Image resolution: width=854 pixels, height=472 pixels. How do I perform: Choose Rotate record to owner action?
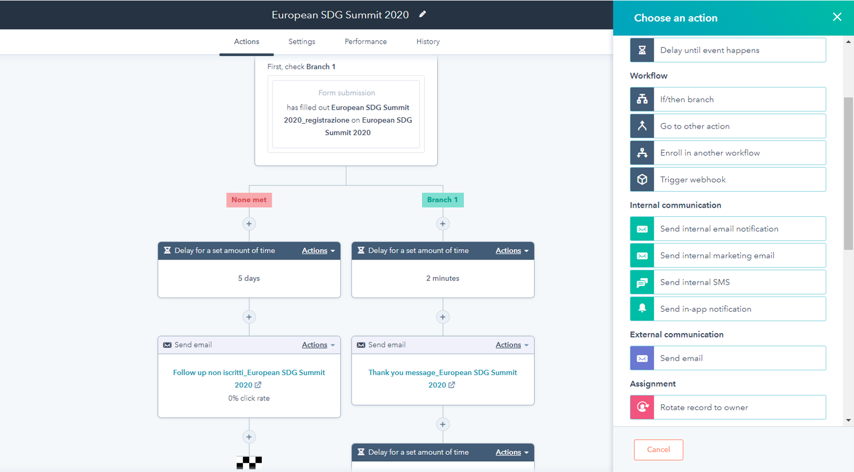[x=728, y=407]
